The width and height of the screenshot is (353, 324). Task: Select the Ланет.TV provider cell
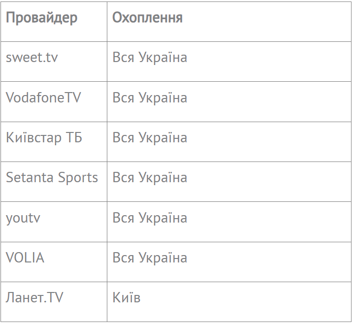[34, 298]
